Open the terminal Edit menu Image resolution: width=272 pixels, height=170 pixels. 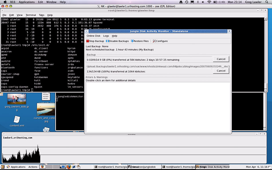(11, 15)
